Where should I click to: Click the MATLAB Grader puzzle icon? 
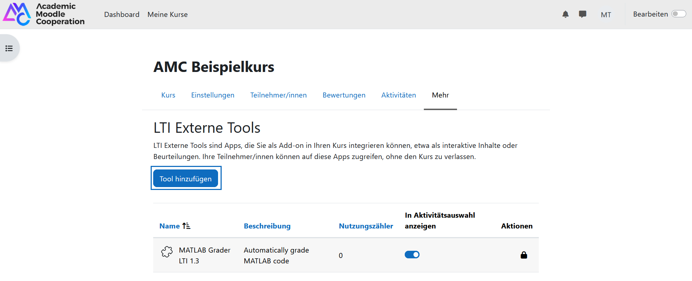pyautogui.click(x=167, y=252)
